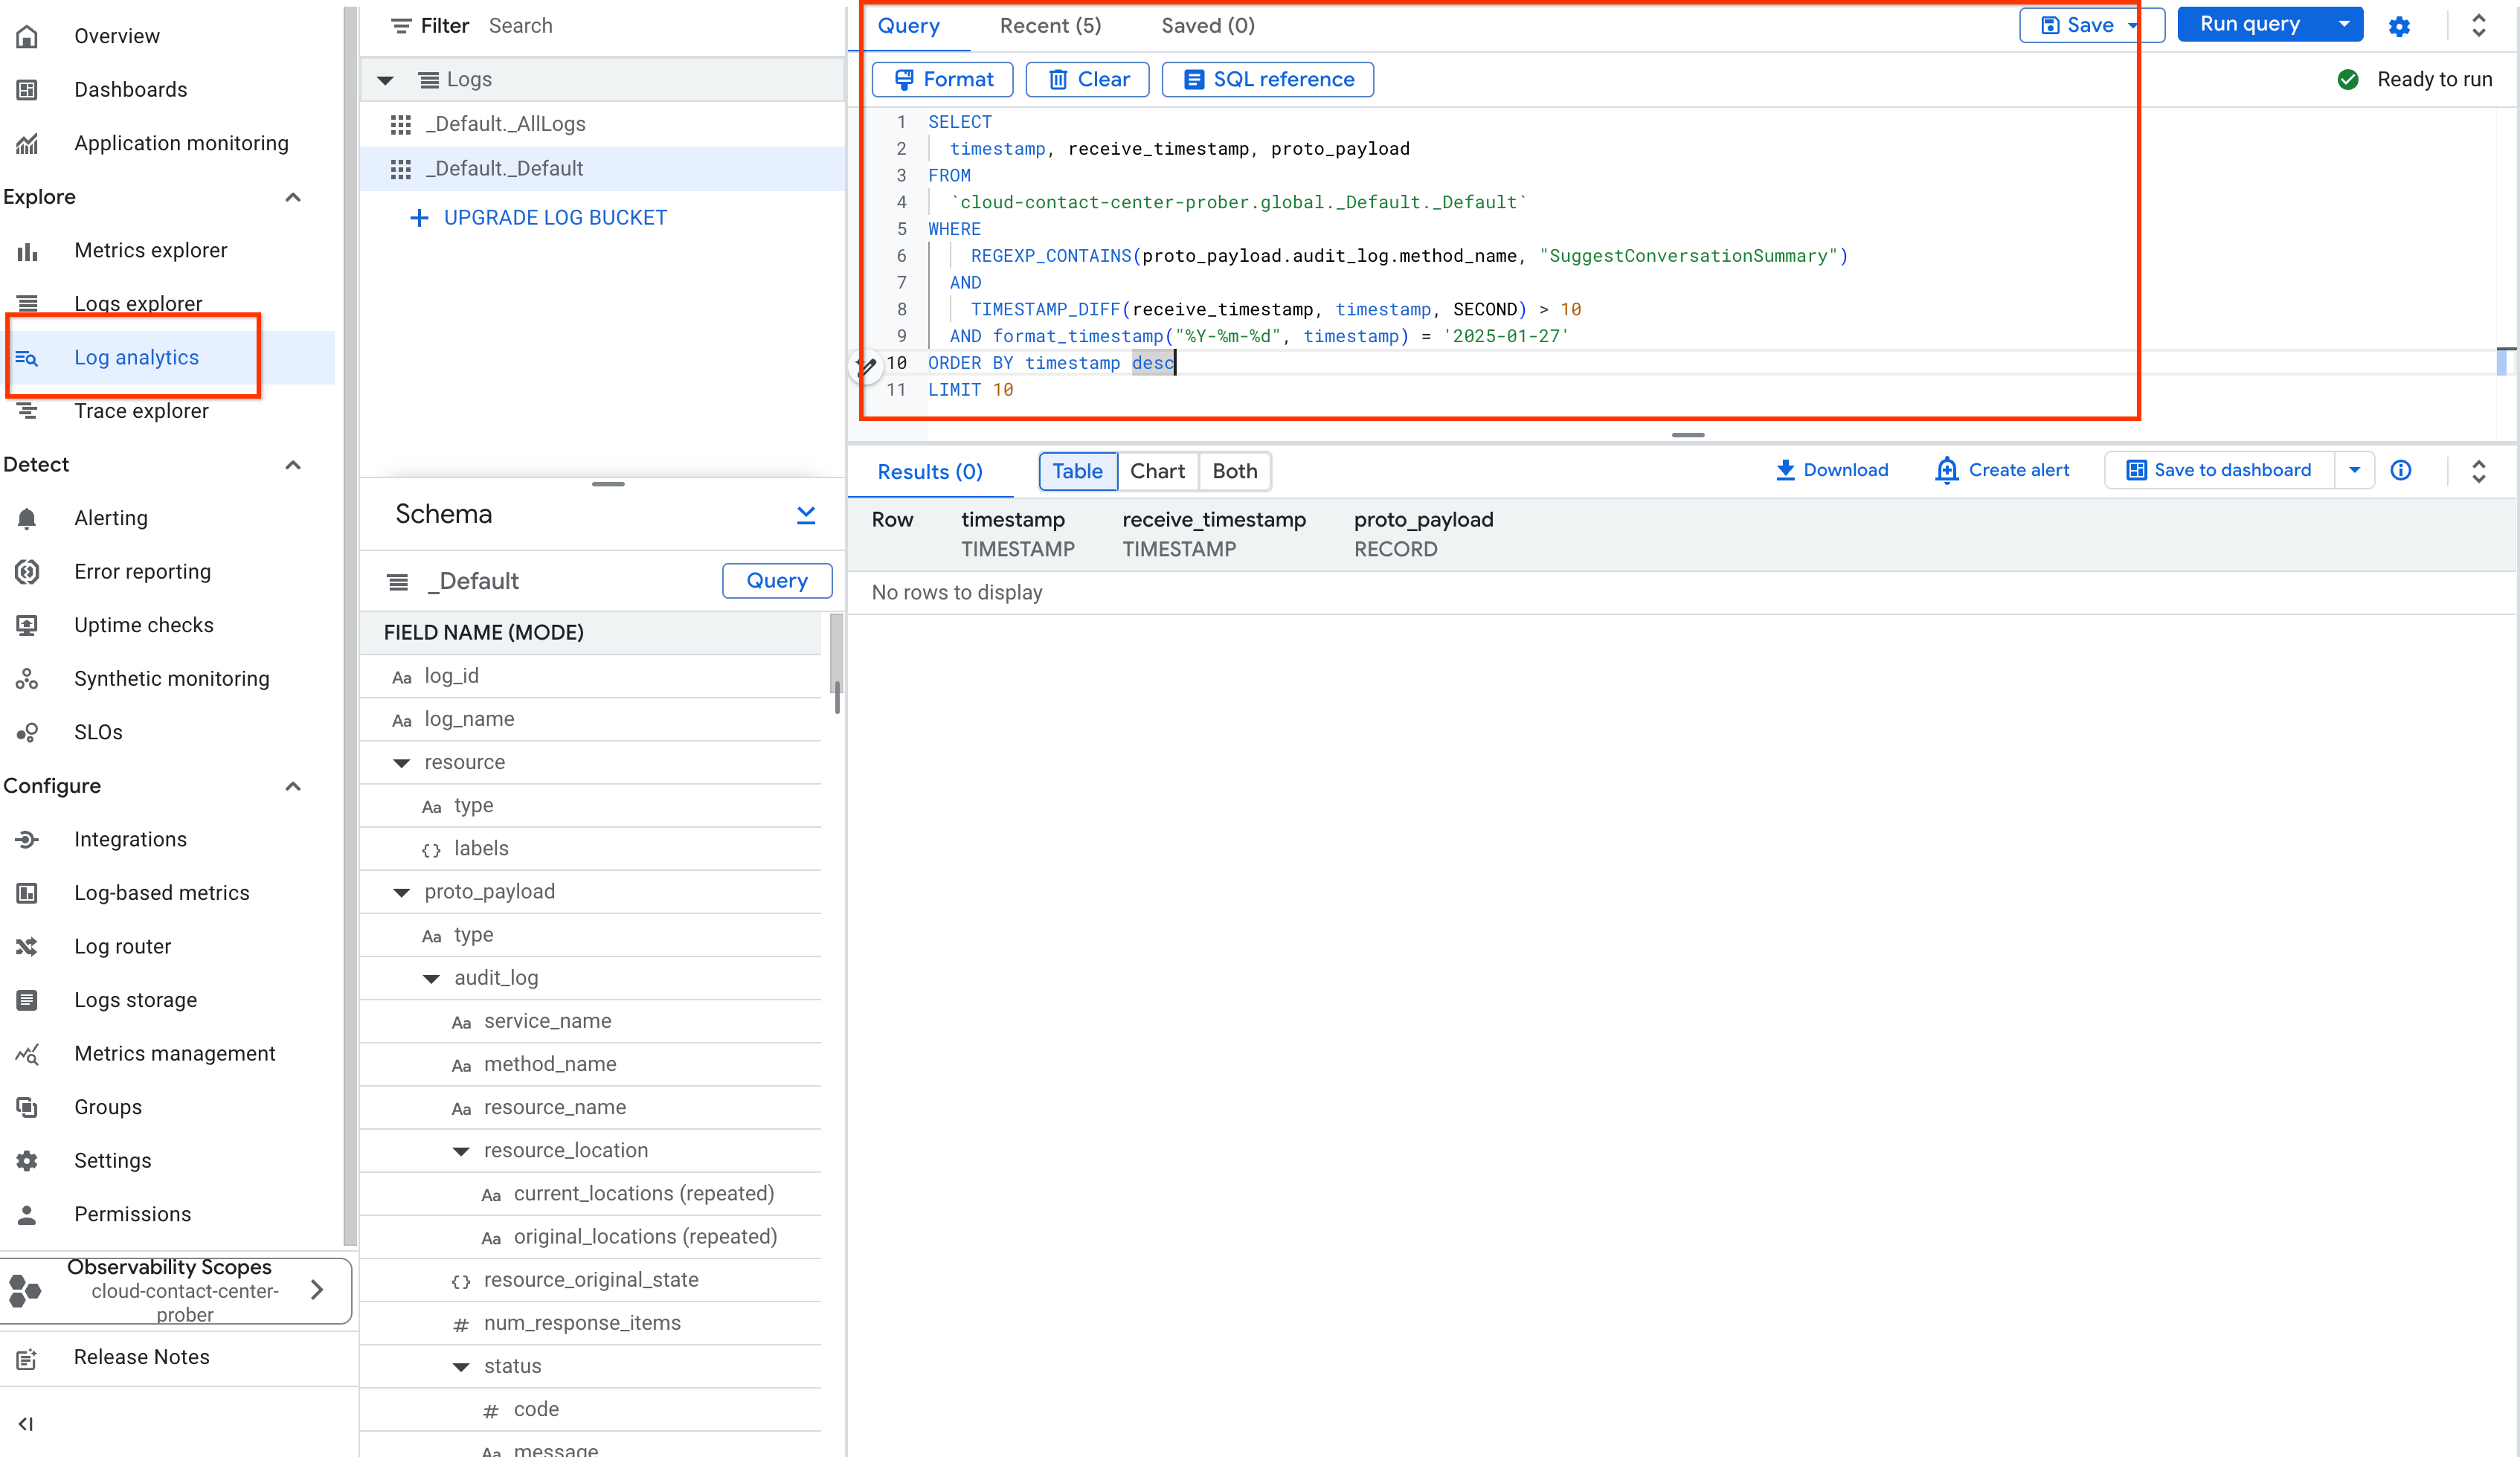Screen dimensions: 2520x1457
Task: Switch results view to Table
Action: click(x=1077, y=471)
